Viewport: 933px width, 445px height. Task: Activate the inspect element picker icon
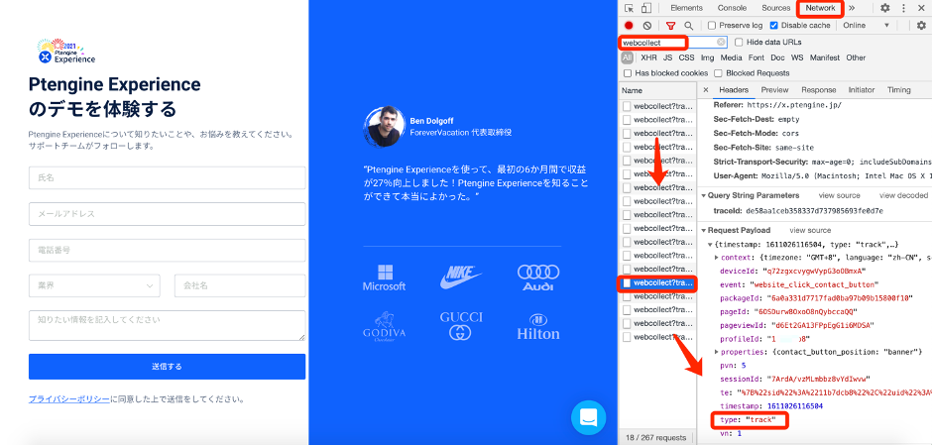coord(630,8)
